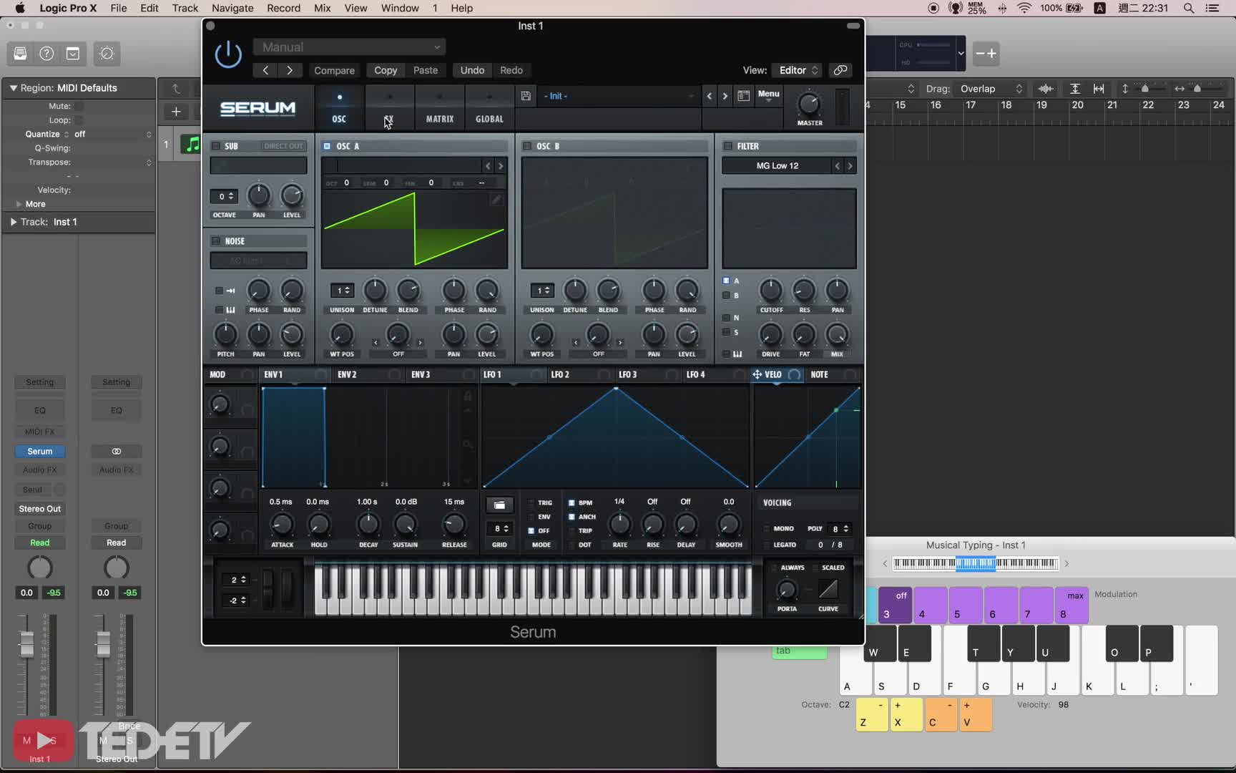
Task: Open the Manual preset dropdown
Action: pyautogui.click(x=349, y=47)
